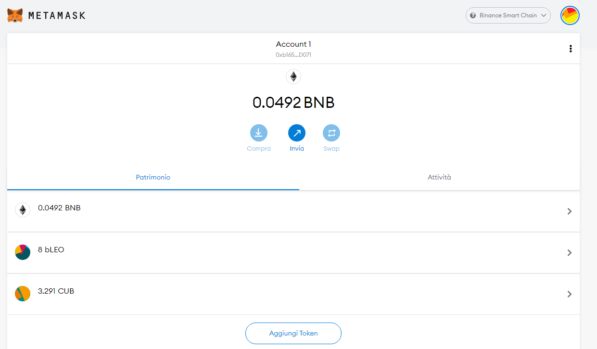
Task: Click the METAMASK wordmark
Action: (x=57, y=15)
